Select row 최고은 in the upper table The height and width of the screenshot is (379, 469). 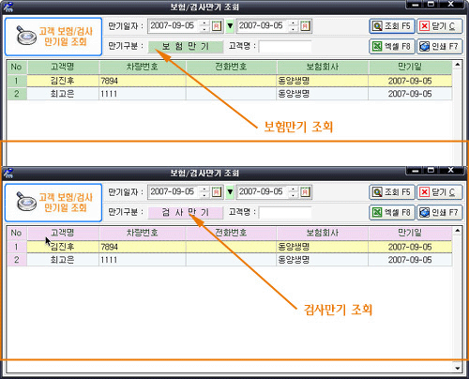[x=230, y=94]
